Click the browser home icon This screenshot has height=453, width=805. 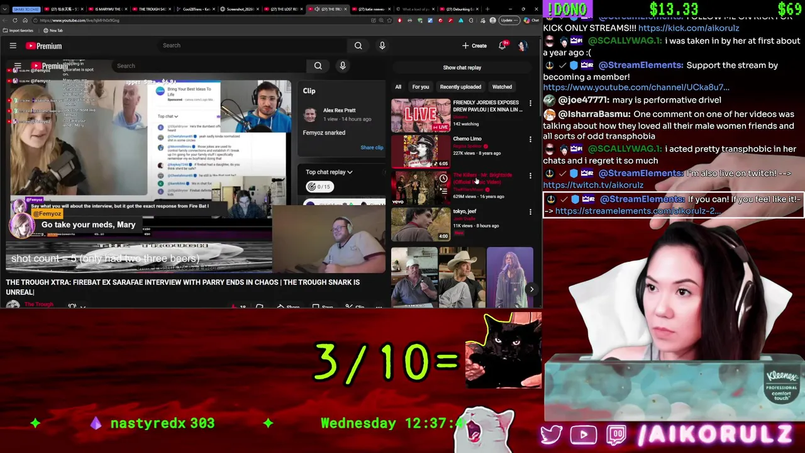coord(25,20)
